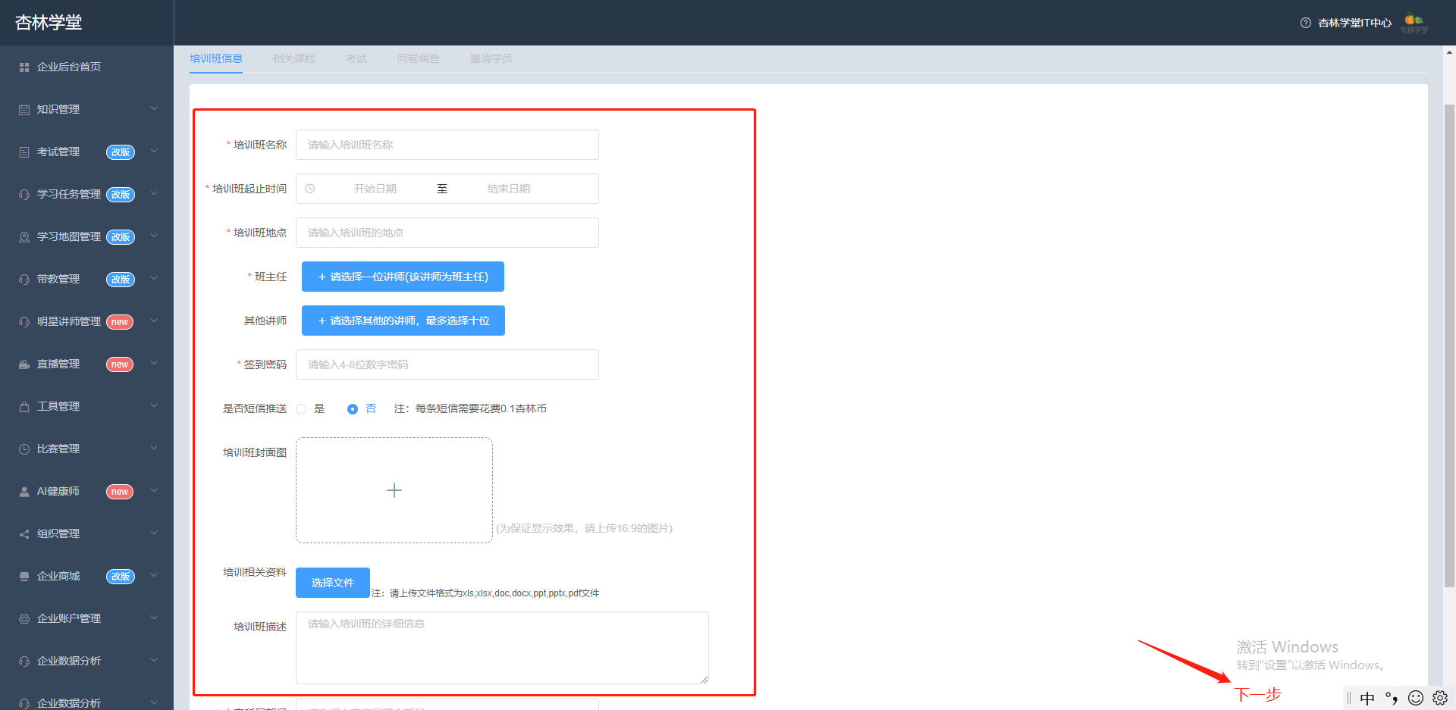Click the 组织管理 share icon
Screen dimensions: 1456x710
[x=24, y=534]
